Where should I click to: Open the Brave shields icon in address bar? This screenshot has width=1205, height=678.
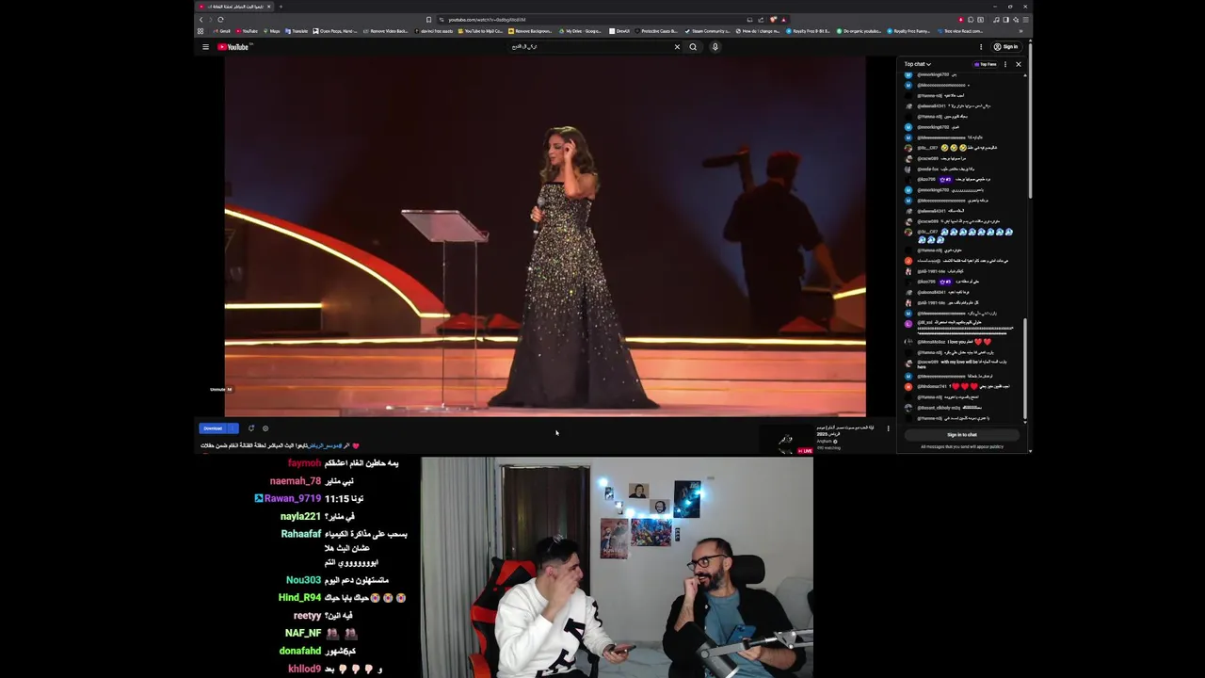[773, 20]
